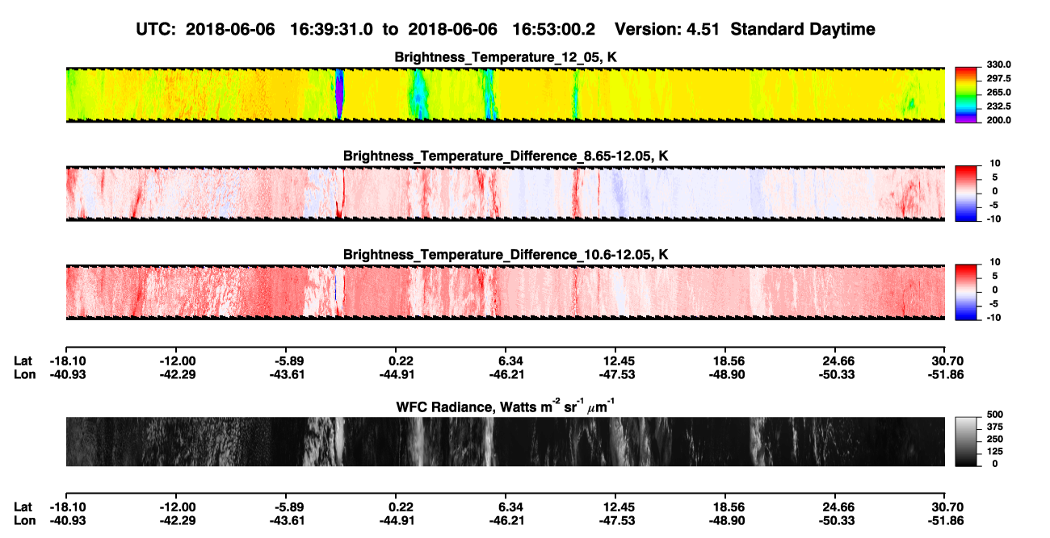This screenshot has width=1050, height=538.
Task: Click the 'Lon' row label on the upper axis
Action: tap(23, 374)
